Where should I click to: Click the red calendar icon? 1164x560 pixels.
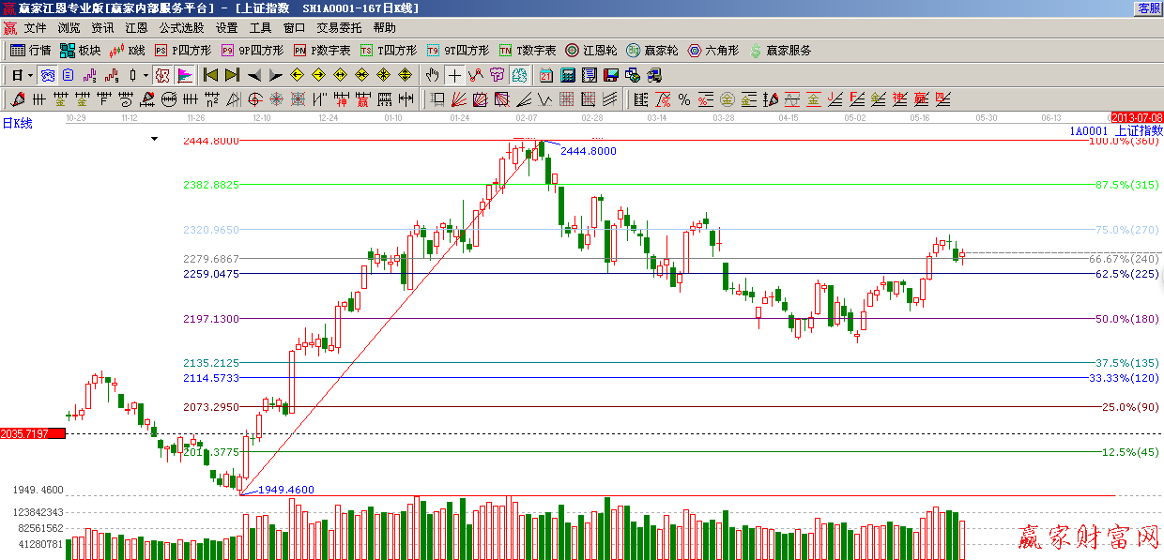click(546, 75)
